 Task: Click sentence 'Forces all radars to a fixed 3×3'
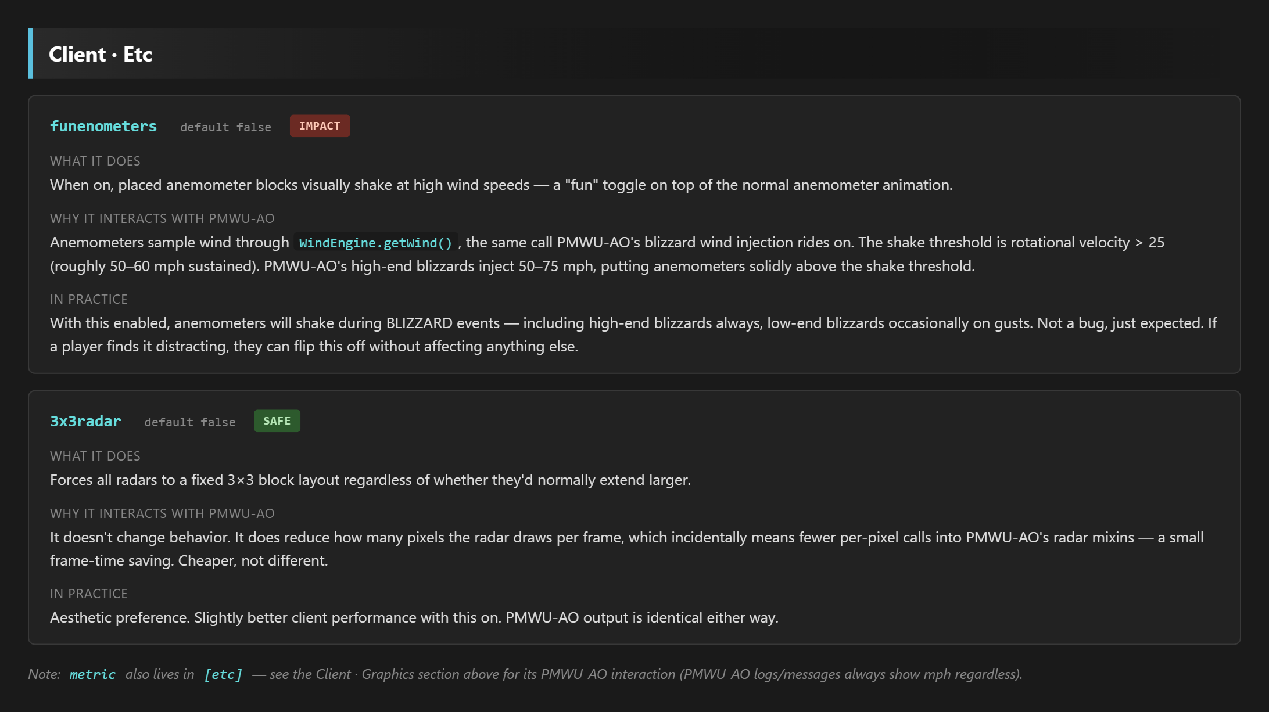[370, 480]
